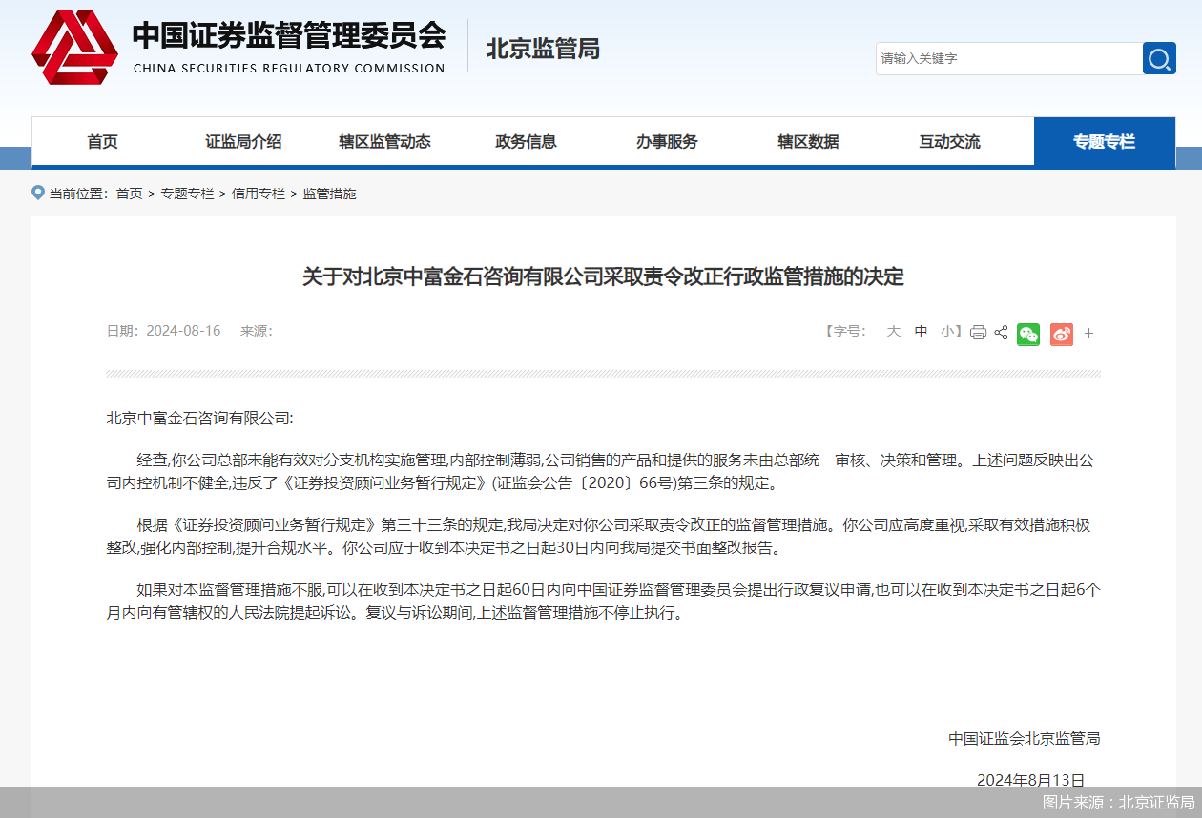Click 监管措施 in the breadcrumb
Viewport: 1202px width, 818px height.
(x=329, y=194)
